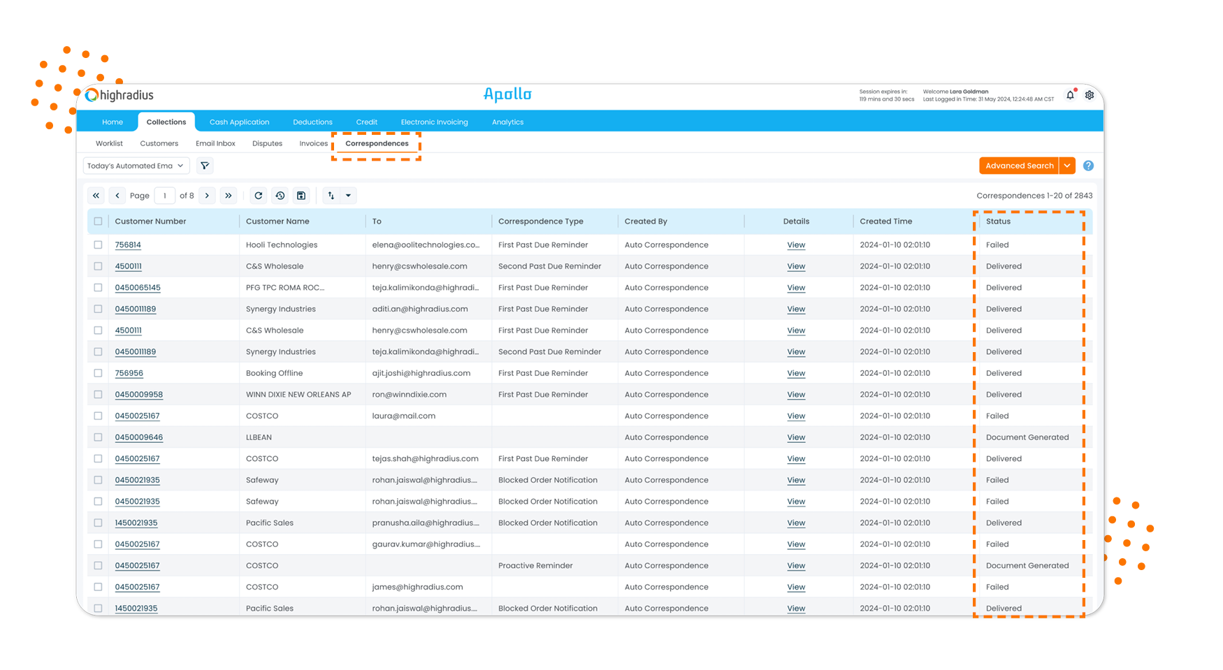Refresh the correspondences grid

[x=259, y=196]
